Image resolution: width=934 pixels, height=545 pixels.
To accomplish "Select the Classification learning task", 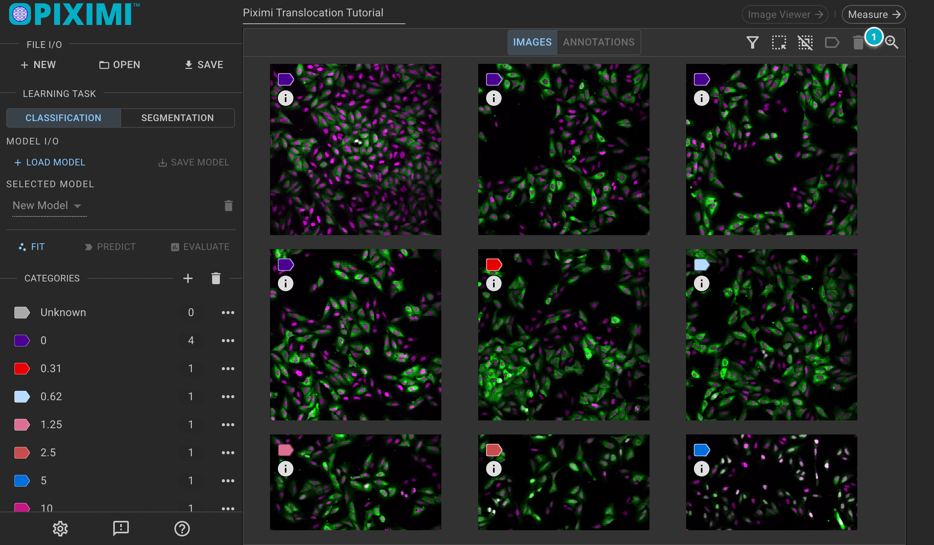I will [63, 118].
